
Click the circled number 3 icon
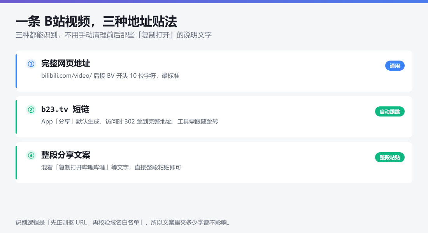click(31, 155)
